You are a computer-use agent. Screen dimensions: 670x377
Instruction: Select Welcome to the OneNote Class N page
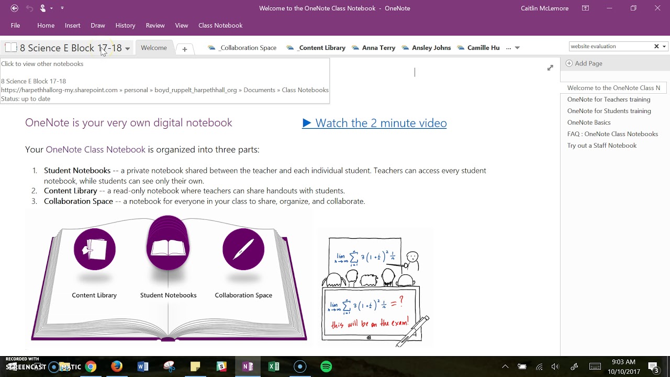[x=613, y=88]
